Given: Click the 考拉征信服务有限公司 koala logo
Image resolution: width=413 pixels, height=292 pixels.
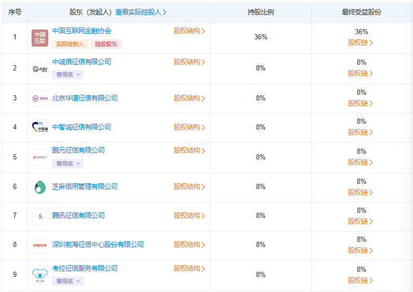Looking at the screenshot, I should (40, 275).
